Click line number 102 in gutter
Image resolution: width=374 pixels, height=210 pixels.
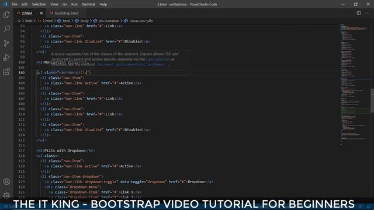click(x=22, y=72)
